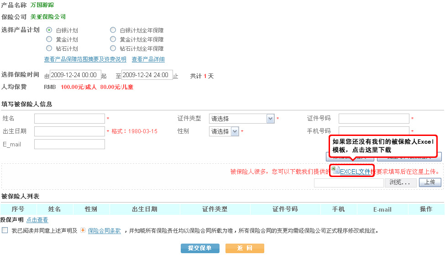
Task: Click the 浏览... file browse button
Action: pos(401,182)
